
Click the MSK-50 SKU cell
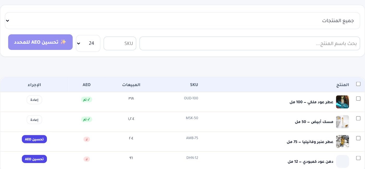pos(192,118)
